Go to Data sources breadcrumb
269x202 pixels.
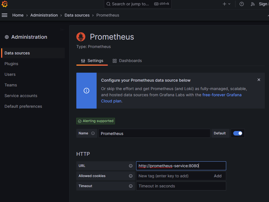click(77, 15)
